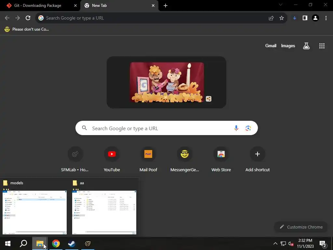Close the New Tab tab
Image resolution: width=333 pixels, height=250 pixels.
(x=153, y=6)
